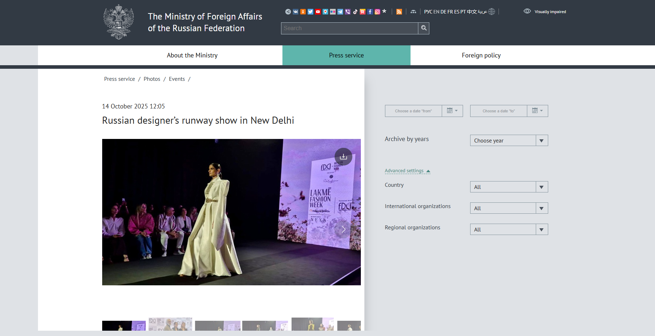Click the Choose a date "from" field
The image size is (655, 336).
pyautogui.click(x=413, y=111)
